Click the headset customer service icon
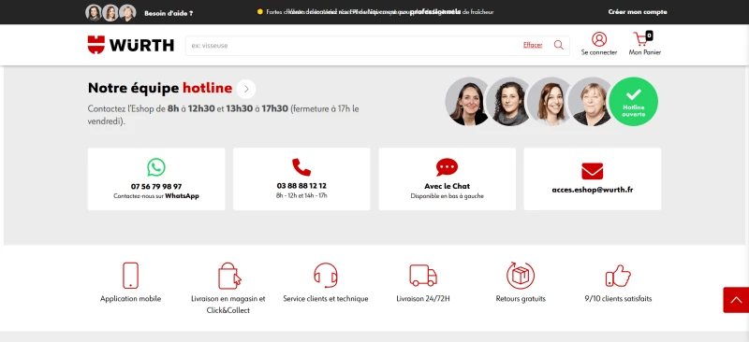Screen dimensions: 749x342 pos(326,276)
